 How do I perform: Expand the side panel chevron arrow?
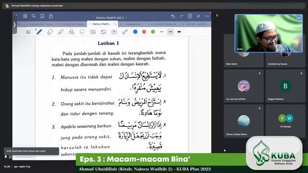coord(14,25)
